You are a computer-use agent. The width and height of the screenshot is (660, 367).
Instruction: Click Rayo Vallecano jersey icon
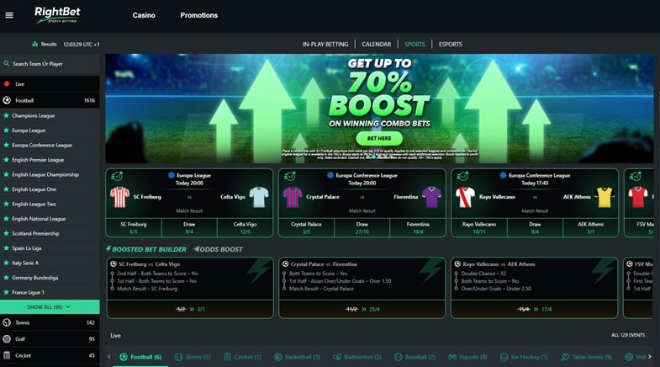(x=465, y=197)
